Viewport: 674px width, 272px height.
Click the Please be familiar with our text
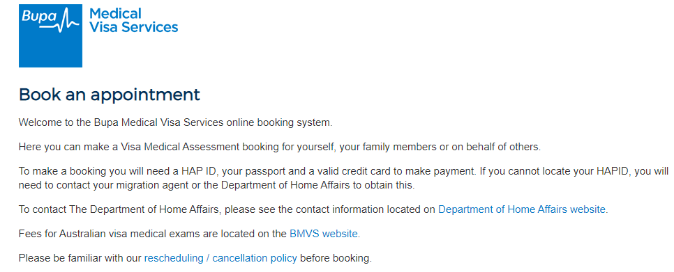tap(80, 258)
